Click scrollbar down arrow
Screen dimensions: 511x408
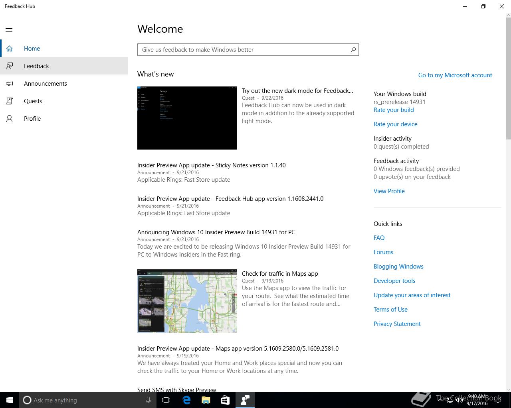tap(508, 389)
